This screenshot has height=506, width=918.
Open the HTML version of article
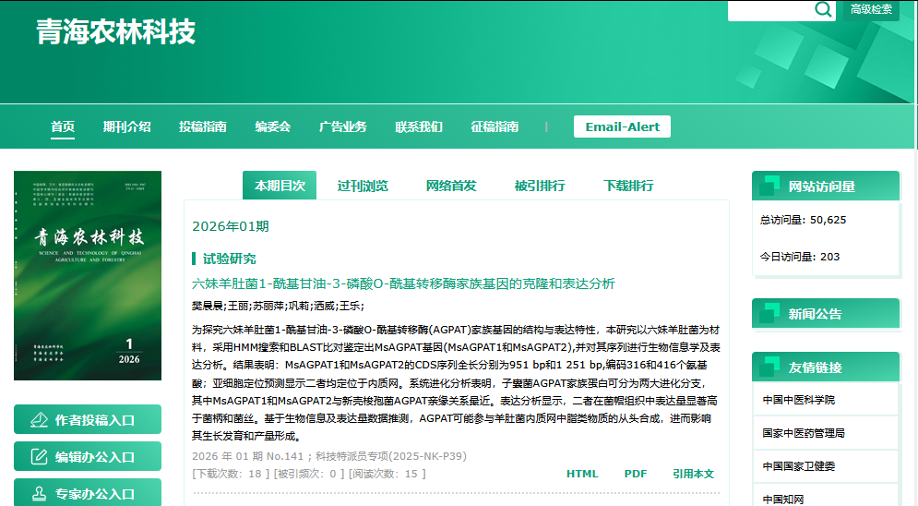coord(582,474)
